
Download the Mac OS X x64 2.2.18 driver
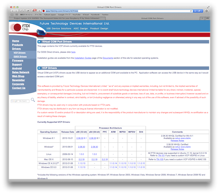coord(94,160)
